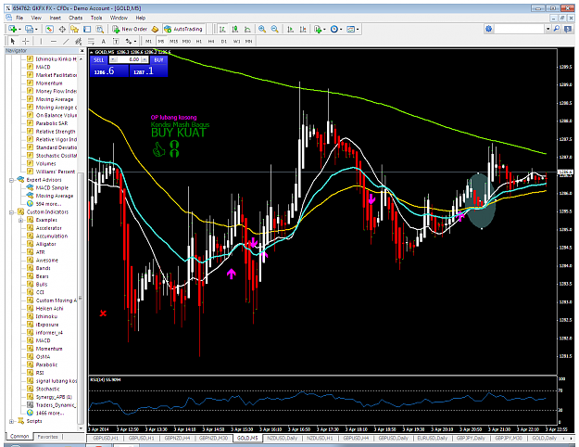Switch timeframe to H1
Viewport: 579px width, 447px height.
199,42
